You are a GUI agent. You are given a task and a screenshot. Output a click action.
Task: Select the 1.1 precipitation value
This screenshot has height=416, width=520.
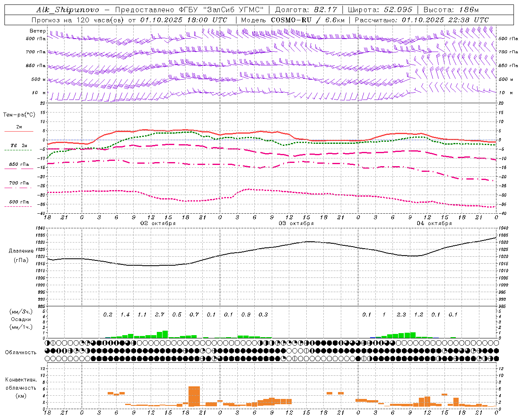click(x=142, y=314)
